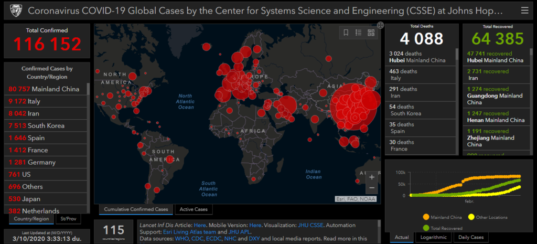This screenshot has height=244, width=537.
Task: Expand the map panel to fullscreen
Action: click(x=380, y=25)
